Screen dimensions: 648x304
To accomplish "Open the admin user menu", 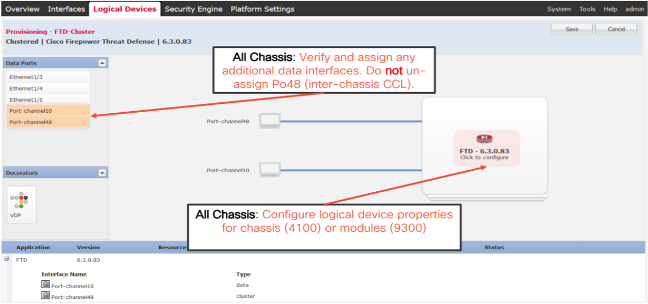I will [635, 9].
